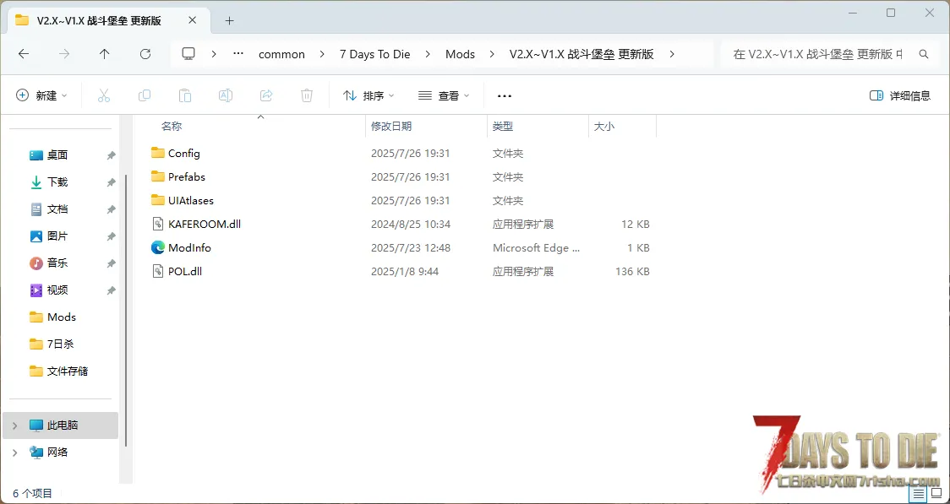The width and height of the screenshot is (950, 504).
Task: Open the 排序 sort dropdown
Action: pos(369,95)
